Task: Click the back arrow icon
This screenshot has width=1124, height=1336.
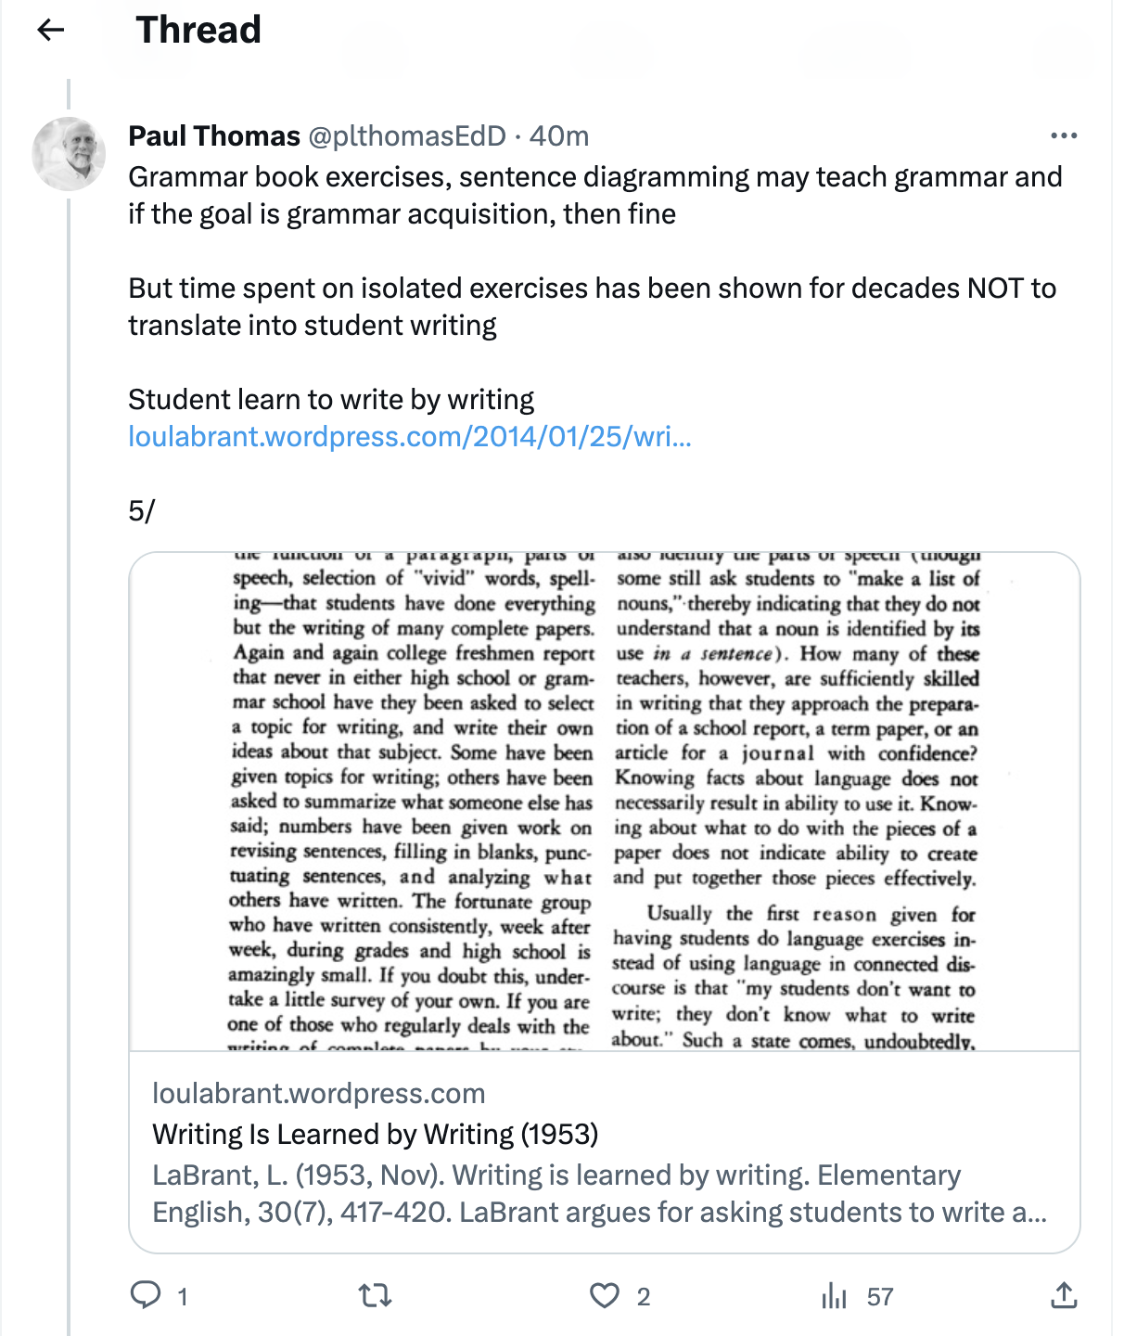Action: click(x=51, y=31)
